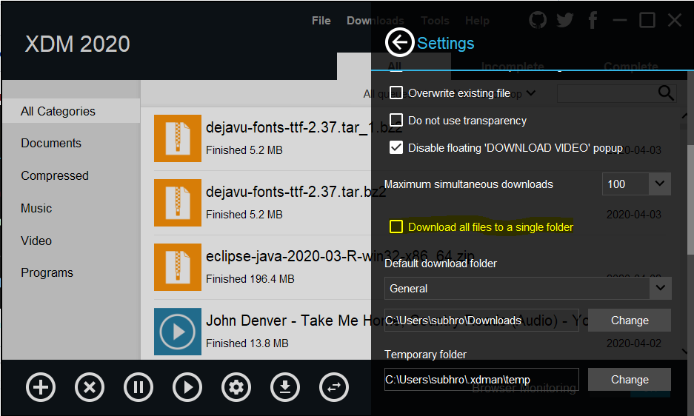Select Programs category

point(47,272)
